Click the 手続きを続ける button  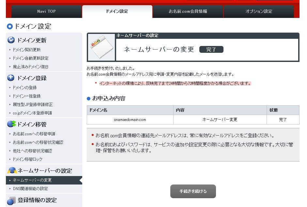coord(193,191)
